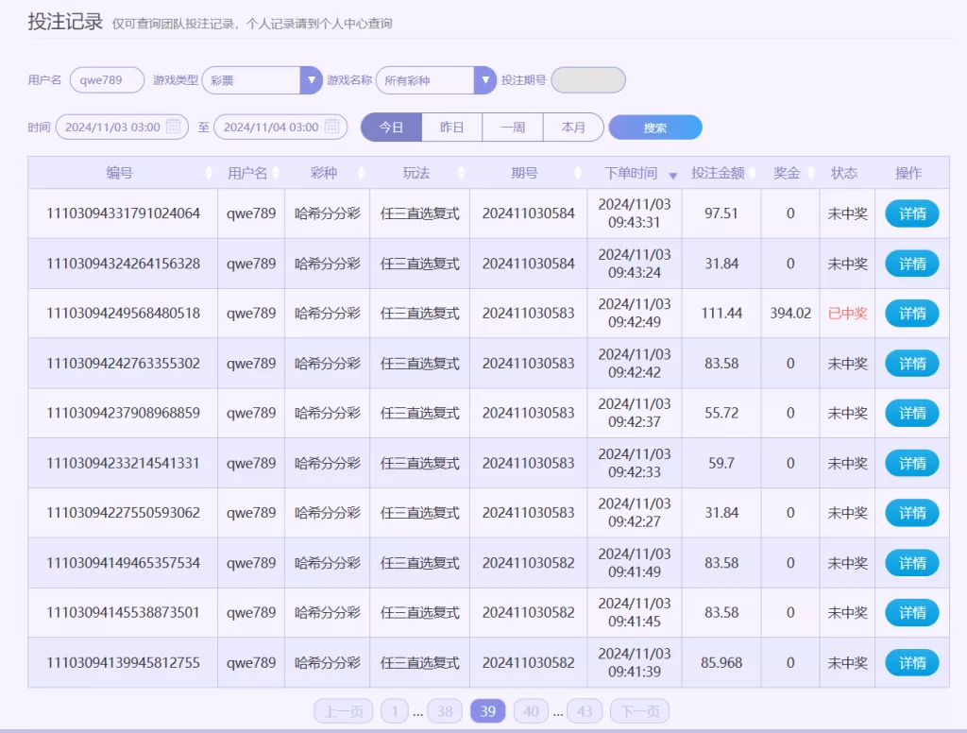Open 详情 for bet 11103094242763355302
This screenshot has width=967, height=733.
(x=912, y=364)
